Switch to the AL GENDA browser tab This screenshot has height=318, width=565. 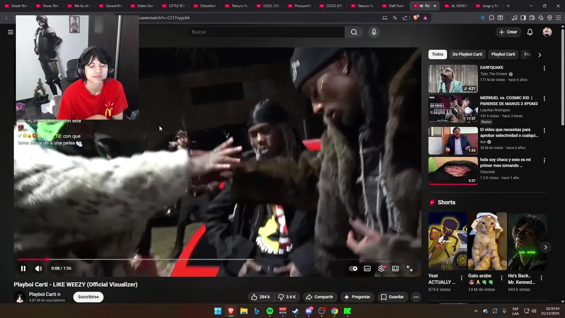(x=456, y=6)
